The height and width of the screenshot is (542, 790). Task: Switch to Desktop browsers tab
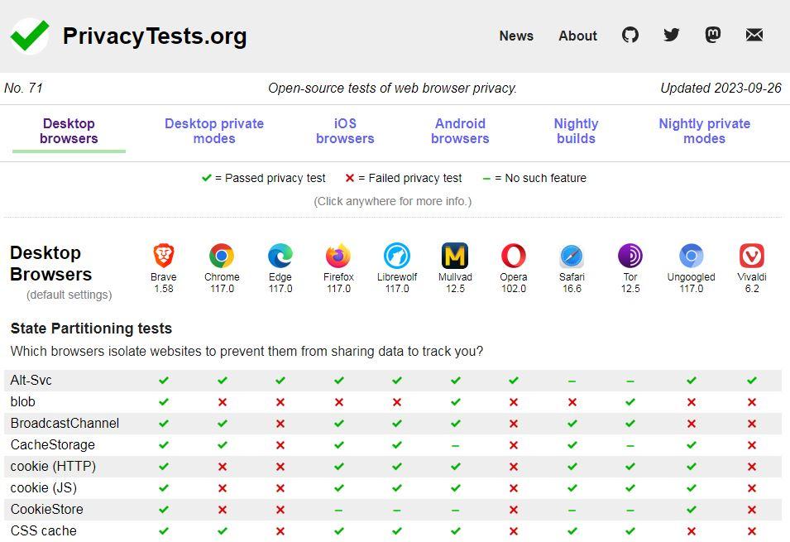click(x=69, y=131)
